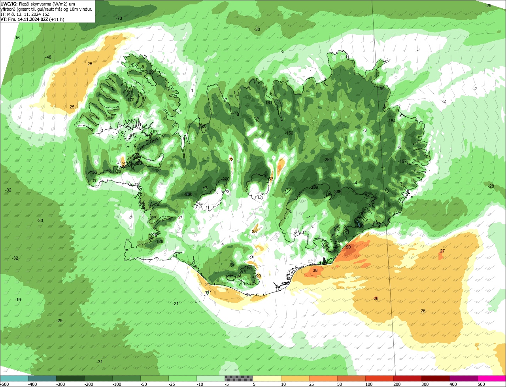Click the -197 value on the map

tap(402, 161)
